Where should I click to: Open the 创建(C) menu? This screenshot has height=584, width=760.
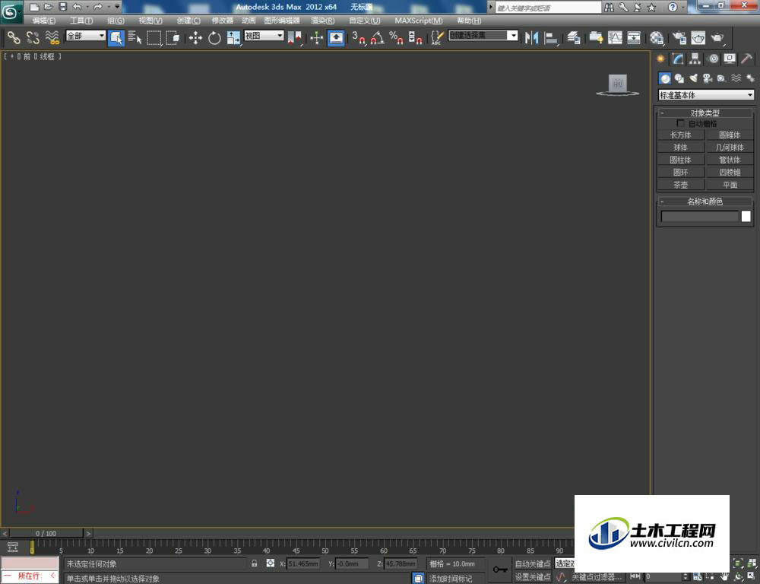(x=188, y=21)
